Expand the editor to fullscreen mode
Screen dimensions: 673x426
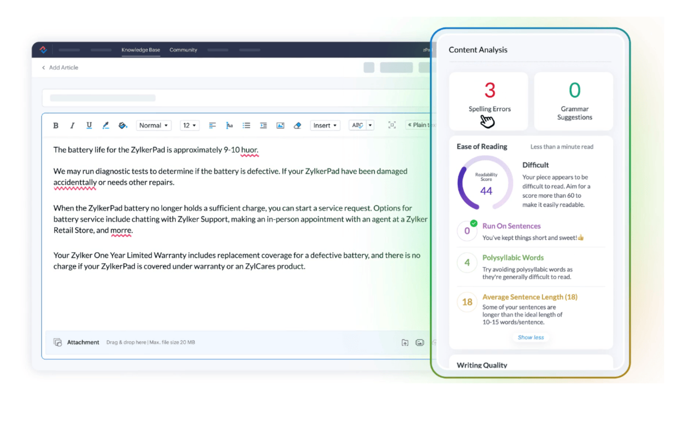(392, 125)
